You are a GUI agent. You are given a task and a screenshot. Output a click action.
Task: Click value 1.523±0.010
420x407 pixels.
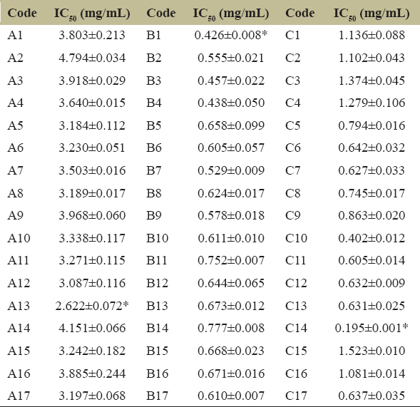(x=372, y=351)
